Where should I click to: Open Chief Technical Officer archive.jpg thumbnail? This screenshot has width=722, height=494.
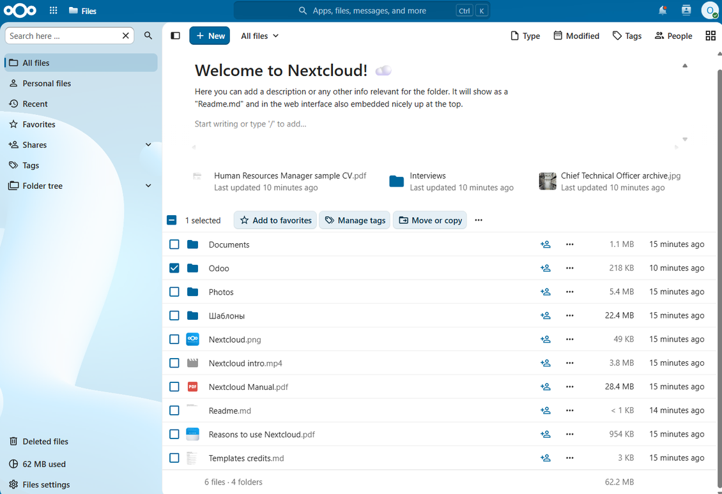[548, 181]
